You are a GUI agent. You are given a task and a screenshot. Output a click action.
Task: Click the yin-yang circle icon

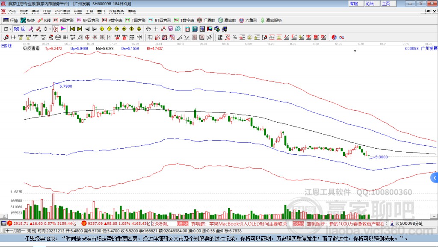tap(334, 37)
